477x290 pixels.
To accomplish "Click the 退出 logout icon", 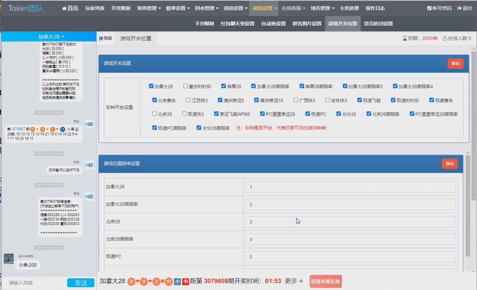I will coord(459,8).
